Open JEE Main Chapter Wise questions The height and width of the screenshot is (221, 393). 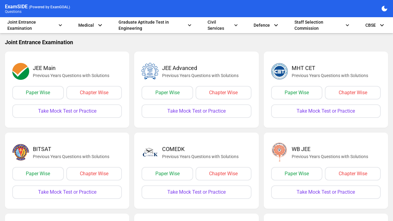pyautogui.click(x=94, y=93)
